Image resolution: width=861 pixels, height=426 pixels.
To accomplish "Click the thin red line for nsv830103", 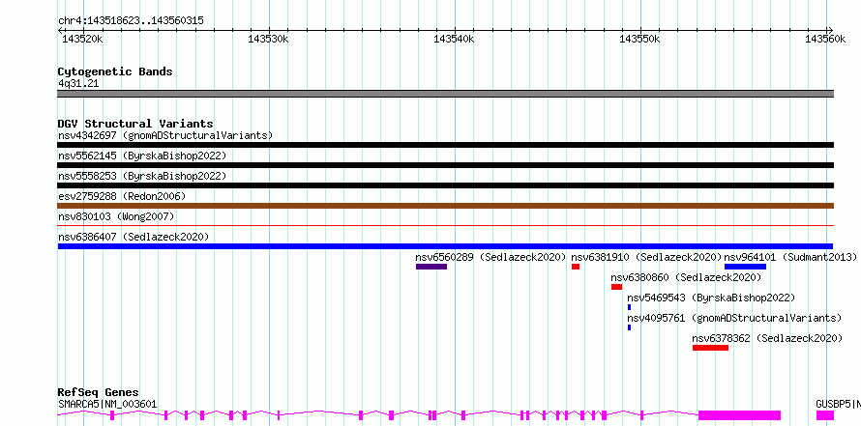I will [x=446, y=225].
